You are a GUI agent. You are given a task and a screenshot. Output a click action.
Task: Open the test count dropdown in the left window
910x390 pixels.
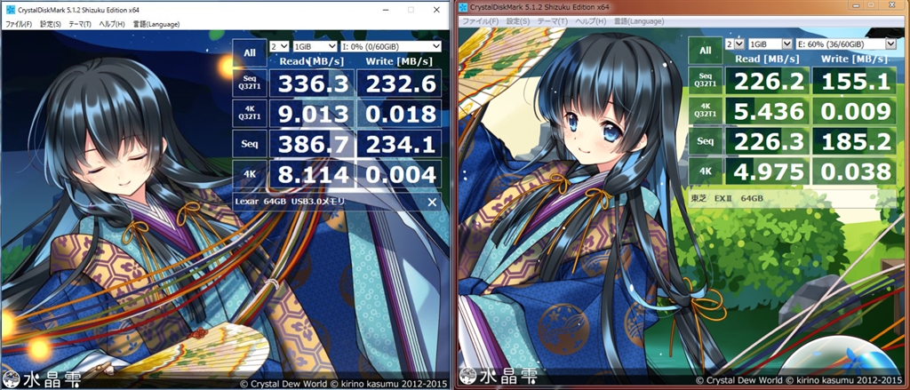coord(280,46)
